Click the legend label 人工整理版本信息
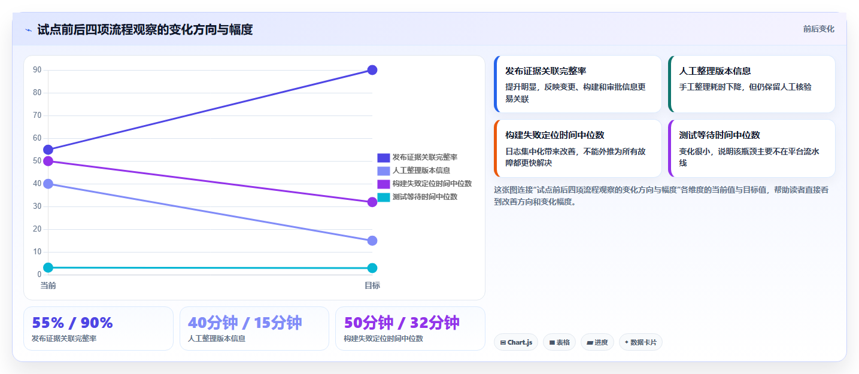 (x=421, y=171)
